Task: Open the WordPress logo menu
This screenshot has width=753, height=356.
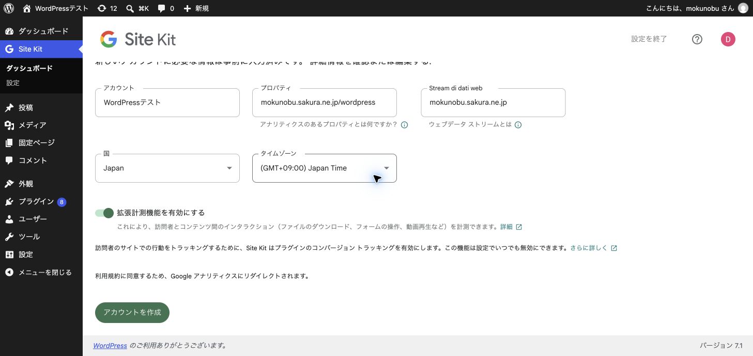Action: click(x=9, y=8)
